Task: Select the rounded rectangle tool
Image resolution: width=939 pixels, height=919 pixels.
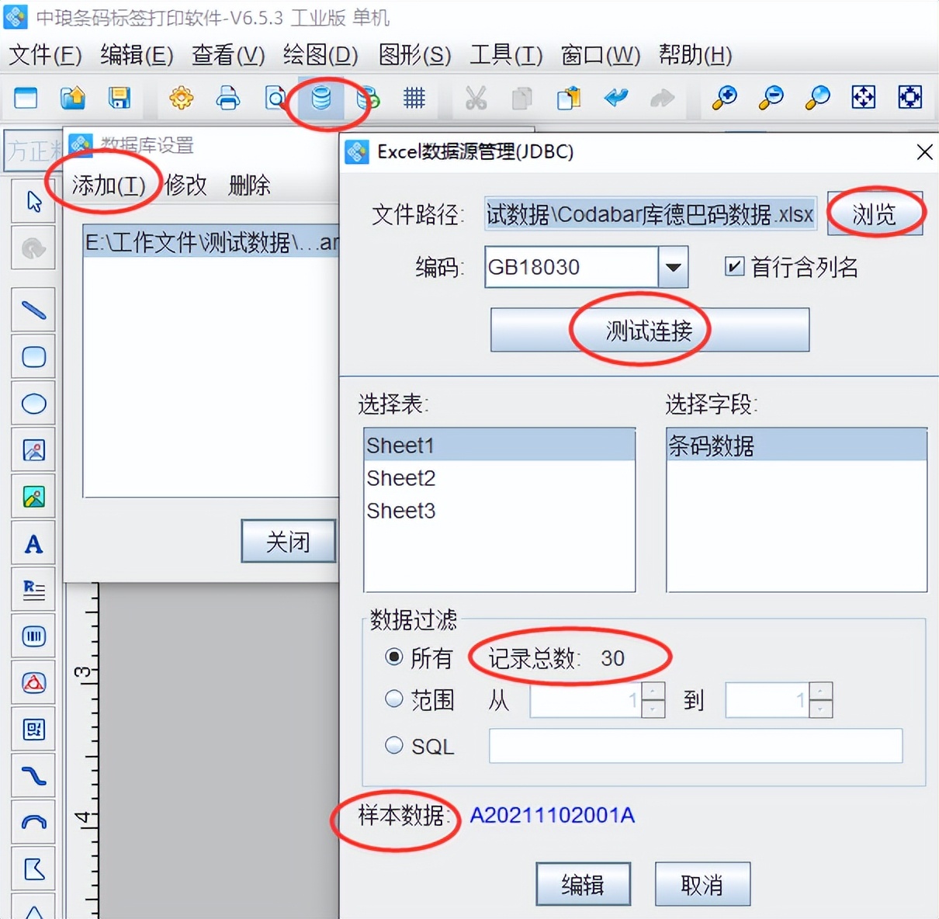Action: coord(33,357)
